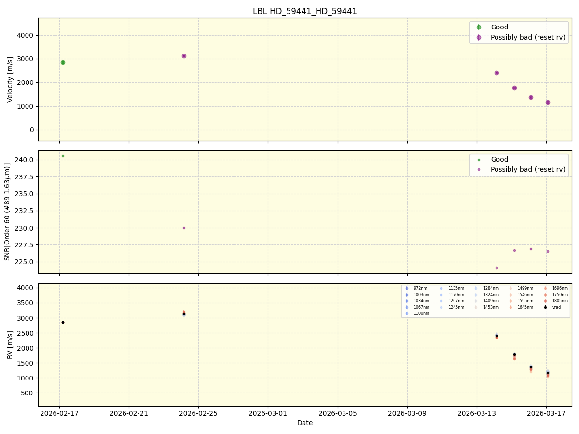Select the 1100nm wavelength marker in legend
The height and width of the screenshot is (434, 579).
[407, 312]
